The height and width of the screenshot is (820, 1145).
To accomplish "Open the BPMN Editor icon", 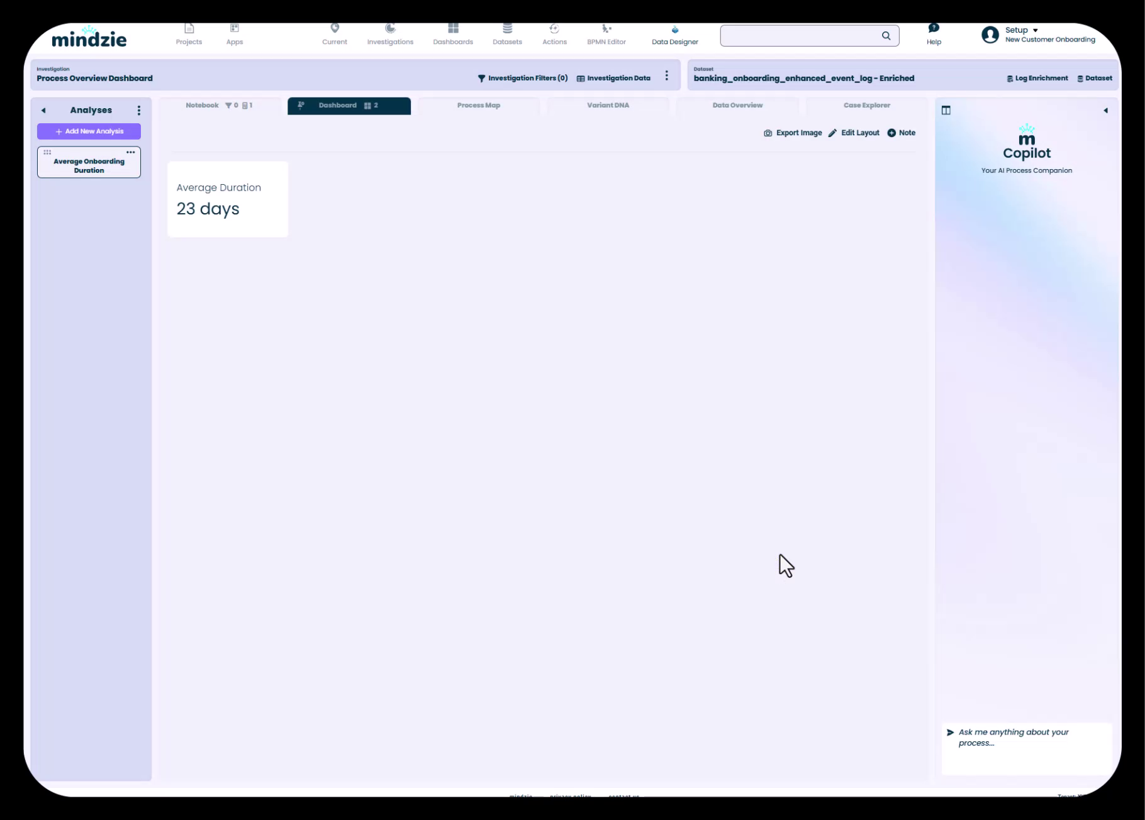I will pos(606,29).
